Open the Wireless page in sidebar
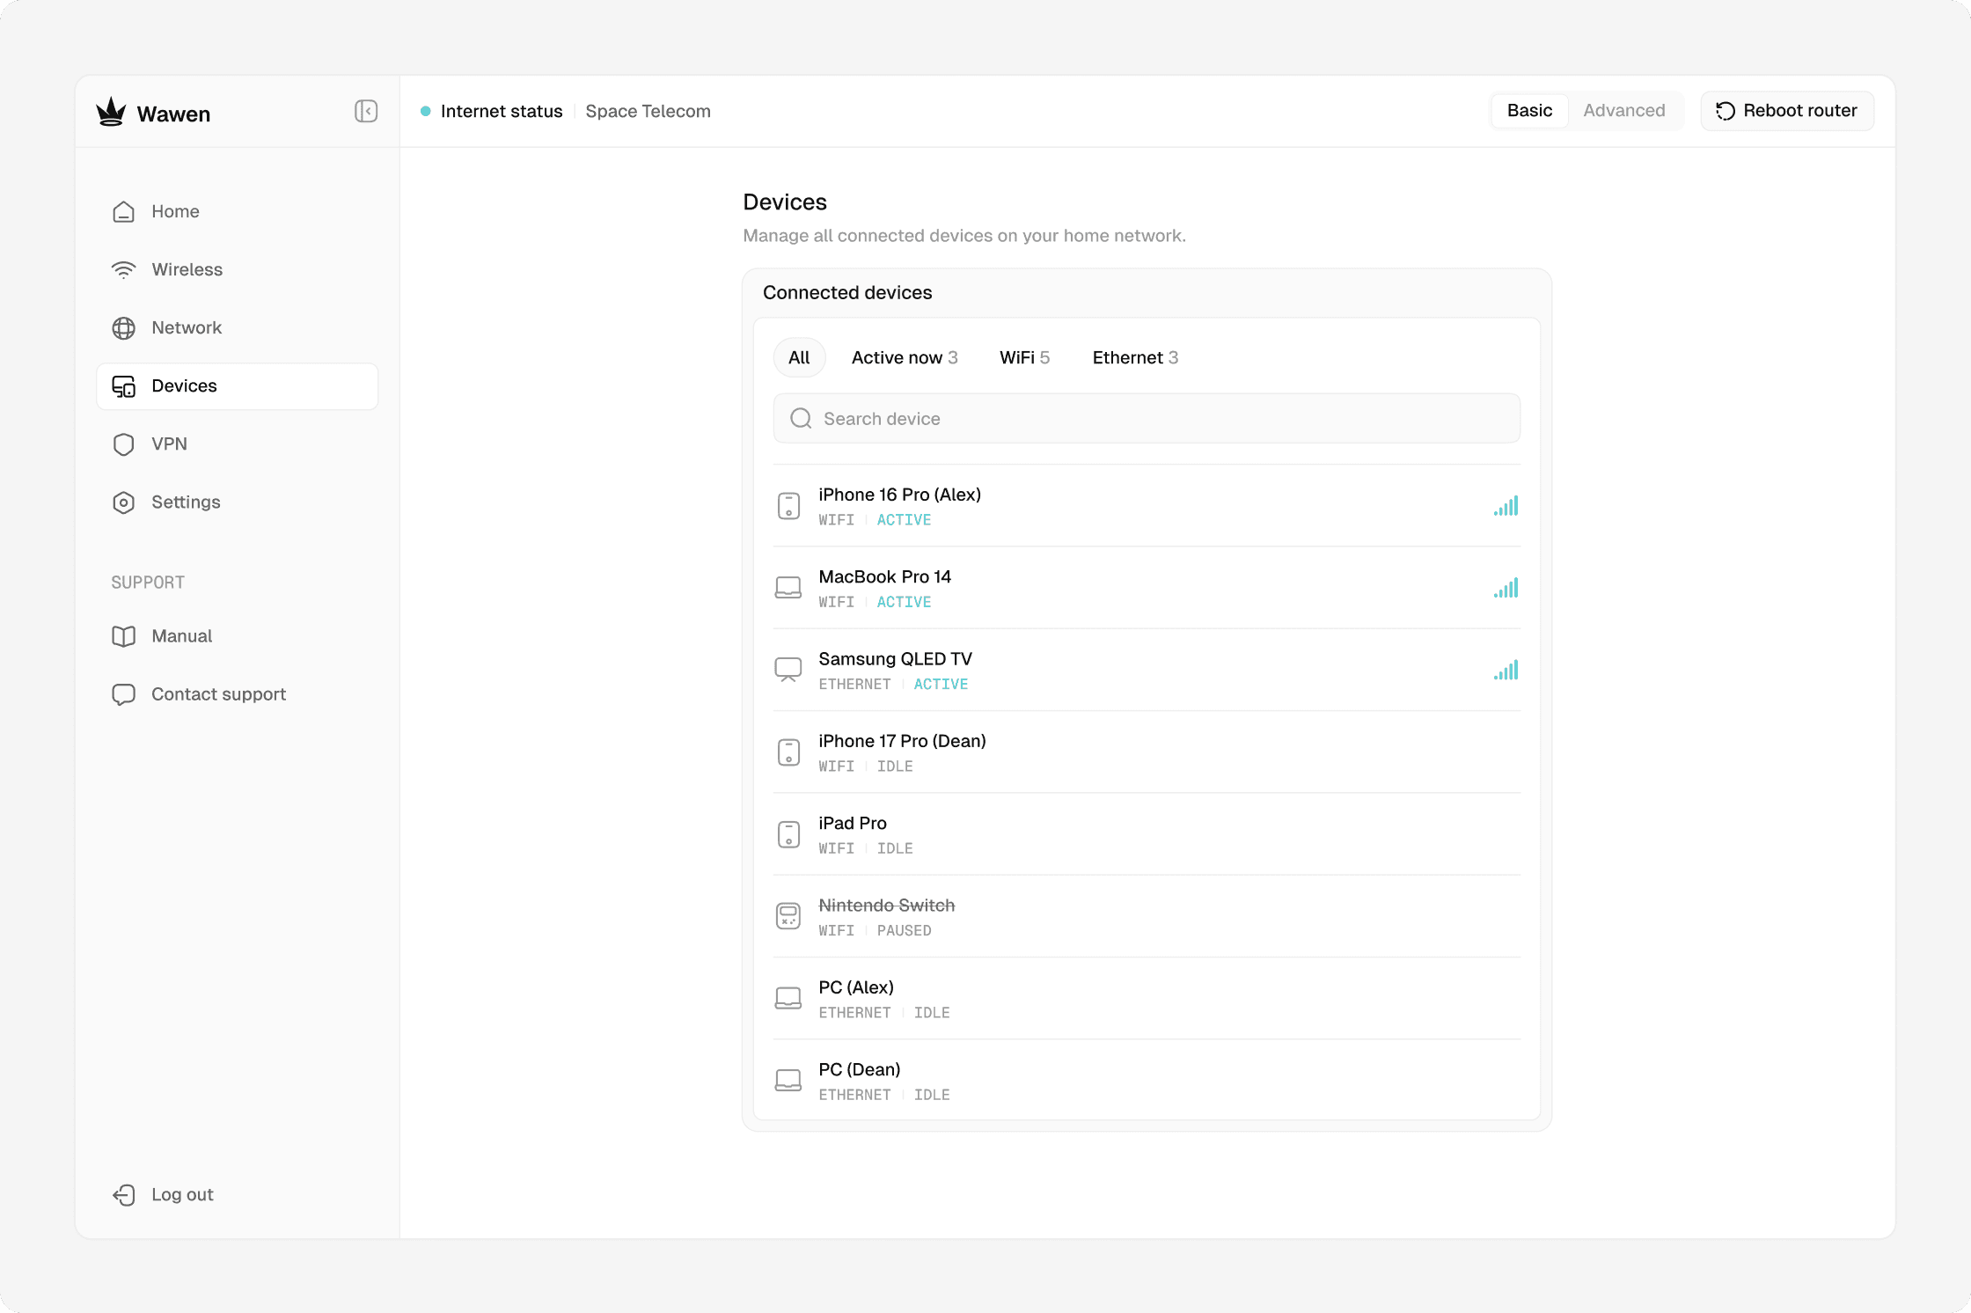This screenshot has width=1971, height=1313. 187,269
